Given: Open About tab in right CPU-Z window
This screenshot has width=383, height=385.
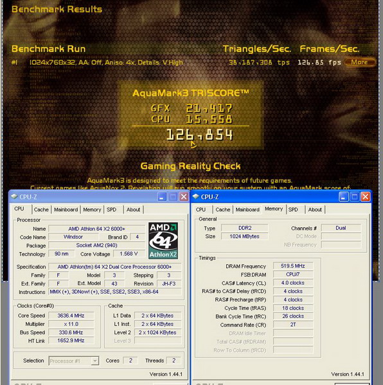Looking at the screenshot, I should pyautogui.click(x=315, y=210).
